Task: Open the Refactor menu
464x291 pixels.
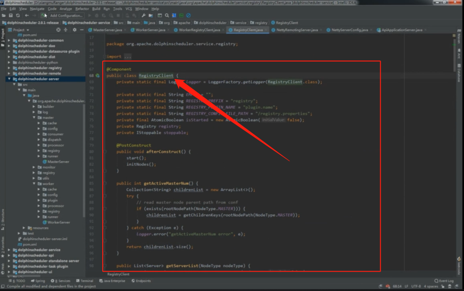Action: point(82,9)
